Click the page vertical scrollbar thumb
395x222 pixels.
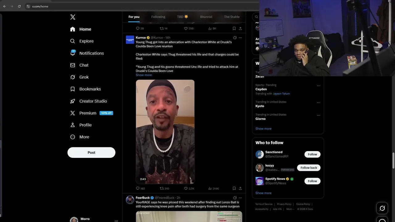coord(393,160)
